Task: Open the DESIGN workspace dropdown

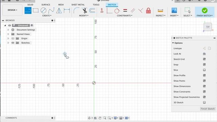Action: tap(12, 10)
